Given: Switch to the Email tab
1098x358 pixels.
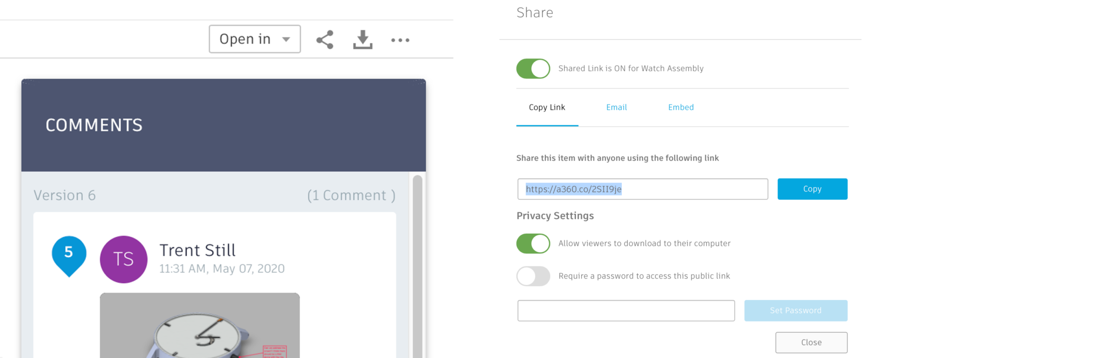Looking at the screenshot, I should [x=617, y=107].
